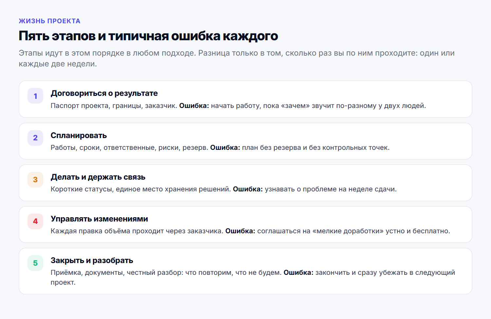
Task: Select the «Управлять изменениями» heading
Action: (99, 219)
